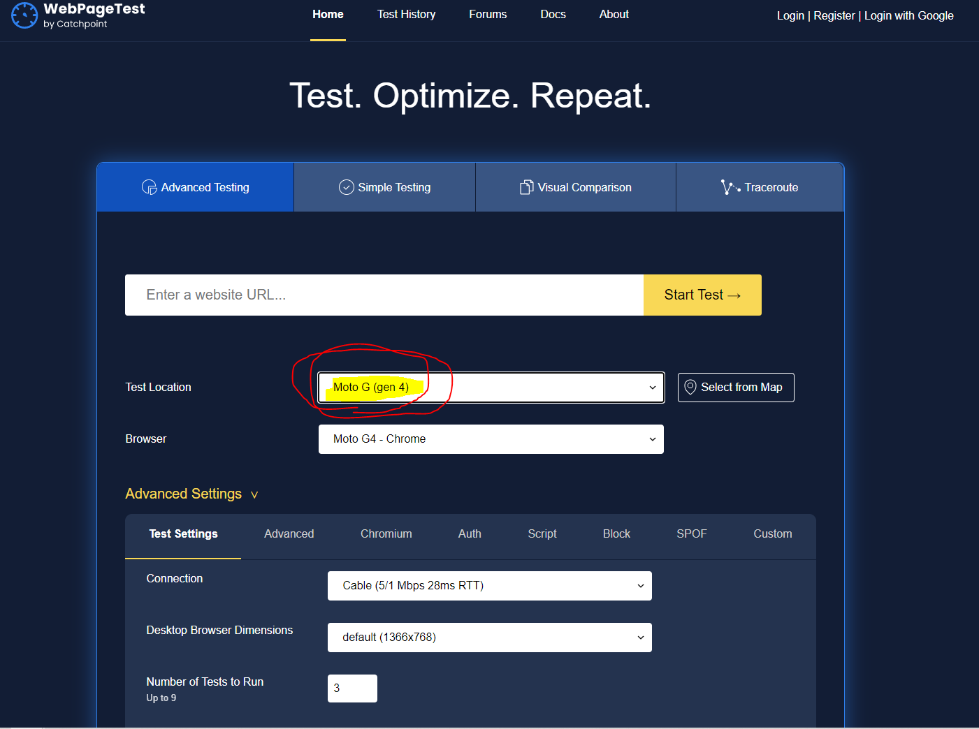Open the Test Location dropdown
The width and height of the screenshot is (979, 729).
pyautogui.click(x=491, y=388)
